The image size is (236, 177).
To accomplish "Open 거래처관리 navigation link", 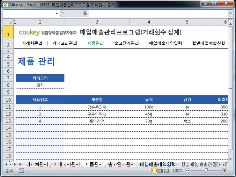I will pos(32,43).
